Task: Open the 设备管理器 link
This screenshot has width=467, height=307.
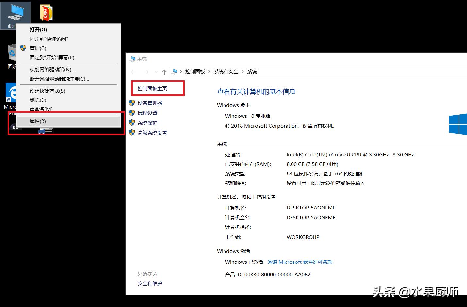Action: (x=150, y=103)
